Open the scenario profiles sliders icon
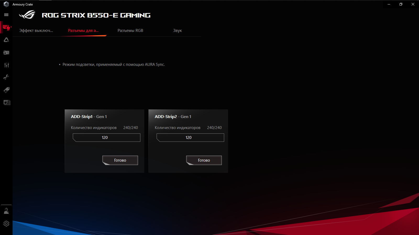The height and width of the screenshot is (235, 419). pos(7,65)
